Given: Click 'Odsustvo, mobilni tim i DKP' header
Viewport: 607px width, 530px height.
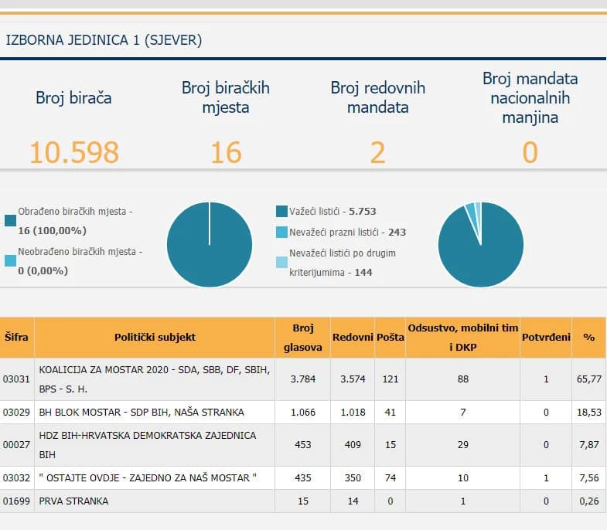Looking at the screenshot, I should pos(462,338).
